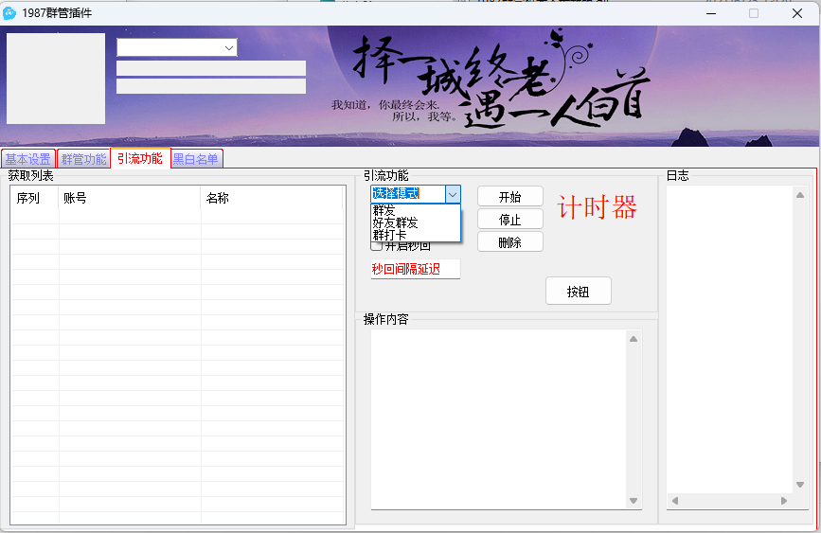Go to the 黑白名单 tab
Screen dimensions: 821x533
[x=196, y=159]
